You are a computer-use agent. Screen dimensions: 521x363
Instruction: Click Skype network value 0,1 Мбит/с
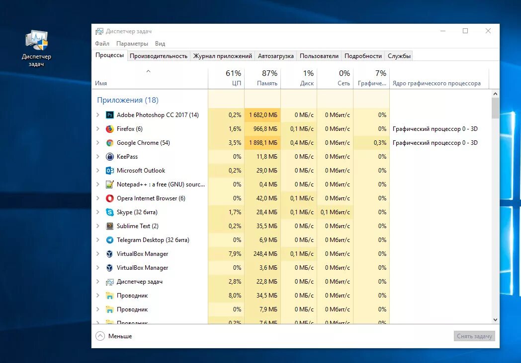(335, 212)
